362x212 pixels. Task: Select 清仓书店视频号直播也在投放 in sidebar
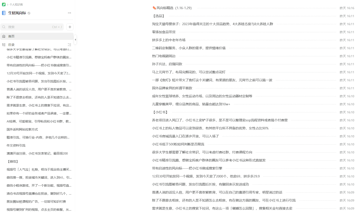[x=39, y=194]
